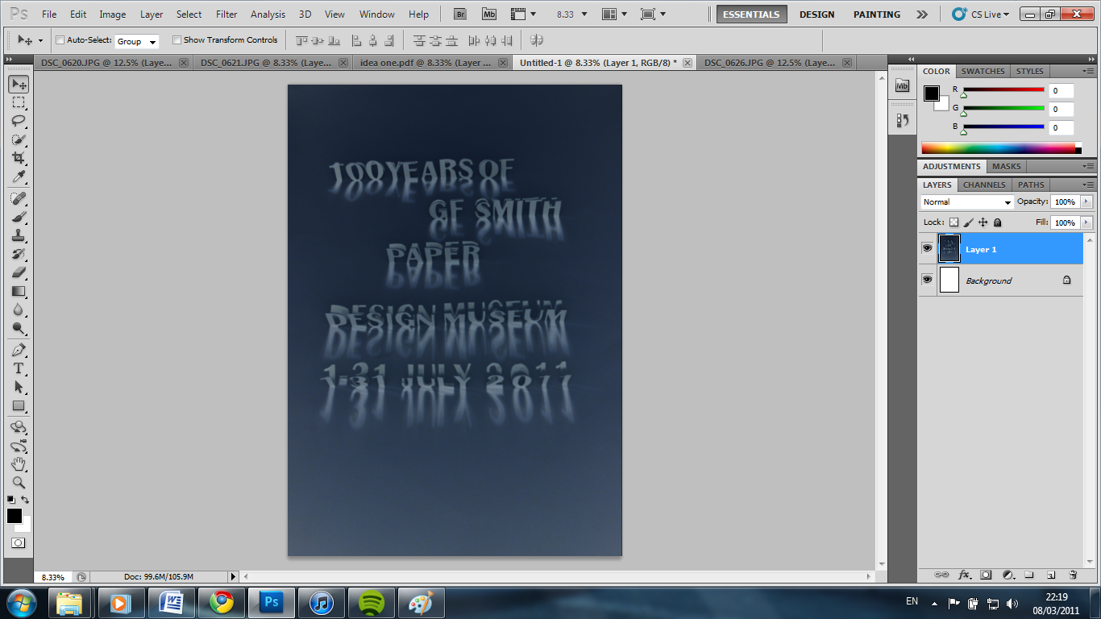Screen dimensions: 1101x619
Task: Select the Pen tool
Action: [x=19, y=350]
